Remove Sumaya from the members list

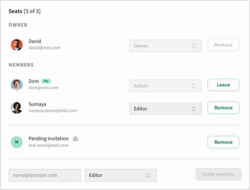click(223, 108)
